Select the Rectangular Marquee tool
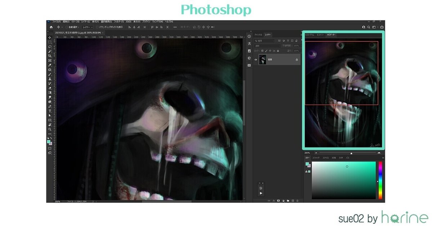Viewport: 432px width, 226px height. tap(50, 42)
